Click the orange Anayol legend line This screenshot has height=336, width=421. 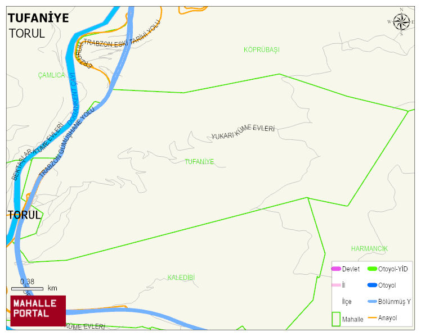372,318
